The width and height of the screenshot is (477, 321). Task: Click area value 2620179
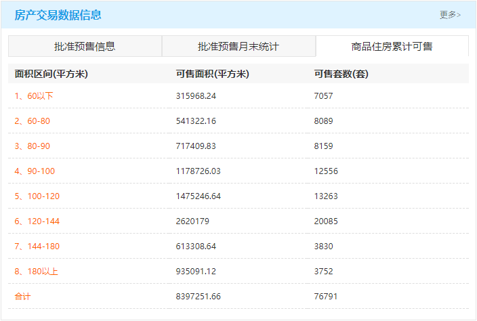(192, 221)
